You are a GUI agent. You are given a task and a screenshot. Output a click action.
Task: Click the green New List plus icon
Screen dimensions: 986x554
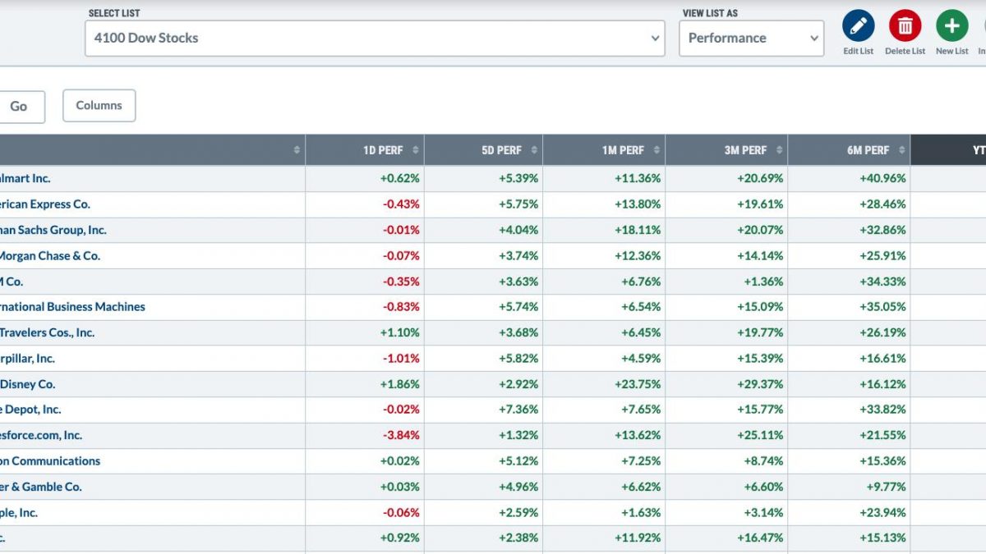point(951,26)
